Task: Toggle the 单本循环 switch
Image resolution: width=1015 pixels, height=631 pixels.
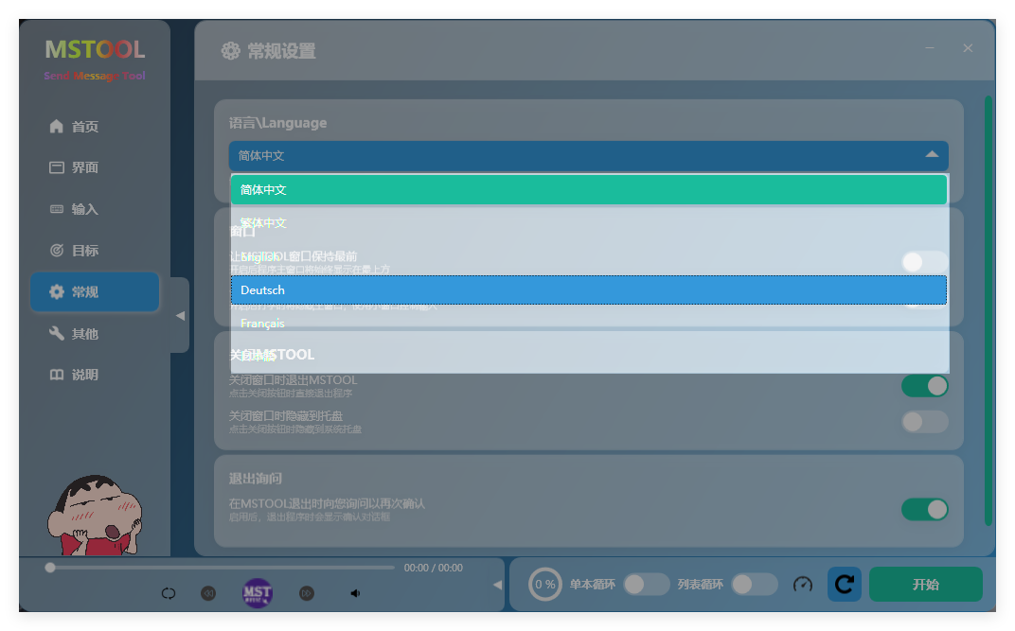Action: [647, 585]
